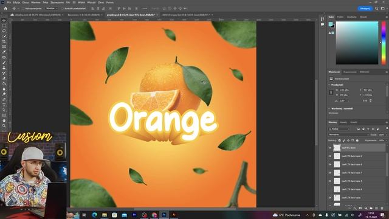Viewport: 389px width, 219px height.
Task: Select the Eraser tool
Action: 4,78
